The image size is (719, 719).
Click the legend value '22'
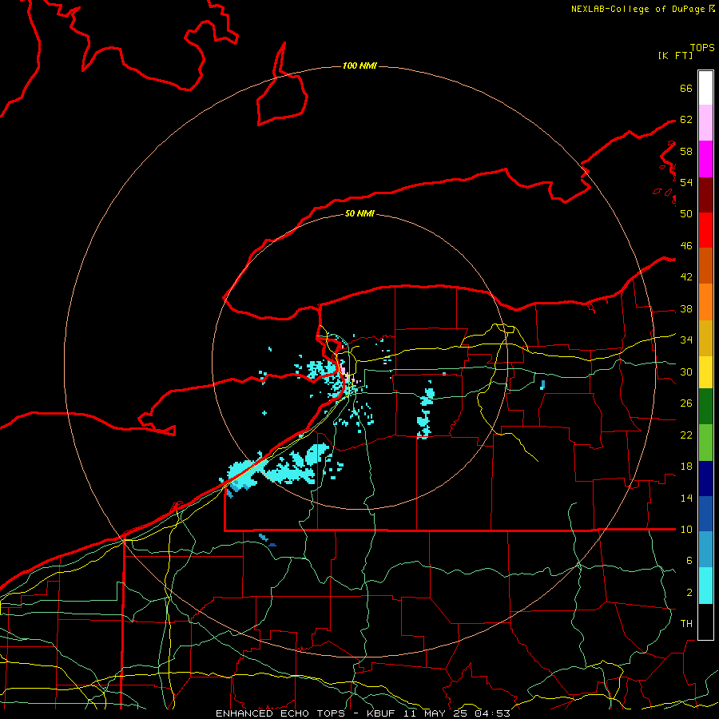[x=686, y=435]
